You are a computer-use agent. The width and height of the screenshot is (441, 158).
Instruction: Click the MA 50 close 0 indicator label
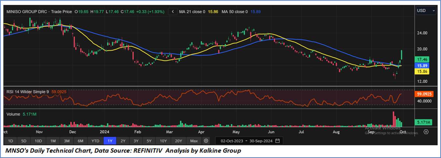[235, 12]
